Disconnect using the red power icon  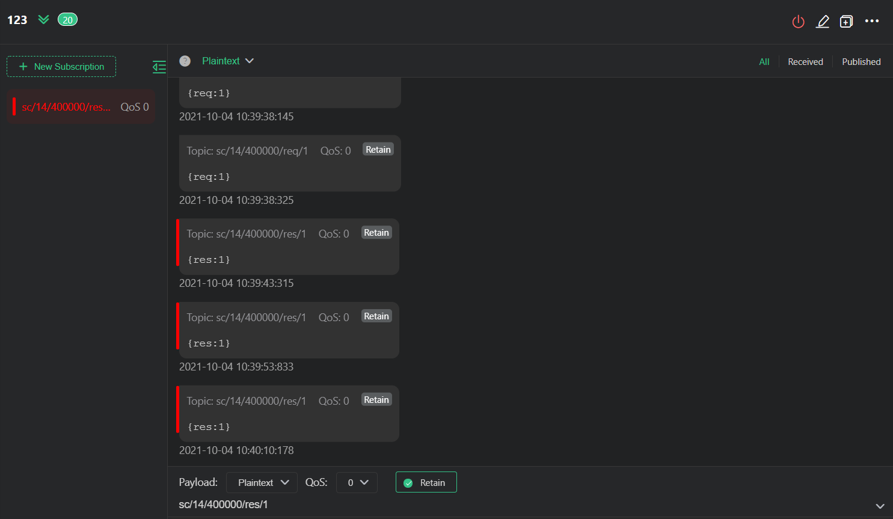coord(798,21)
